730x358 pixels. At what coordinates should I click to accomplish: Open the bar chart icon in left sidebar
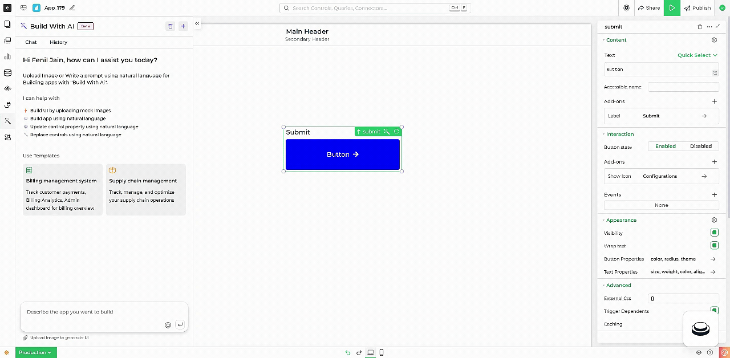tap(7, 56)
